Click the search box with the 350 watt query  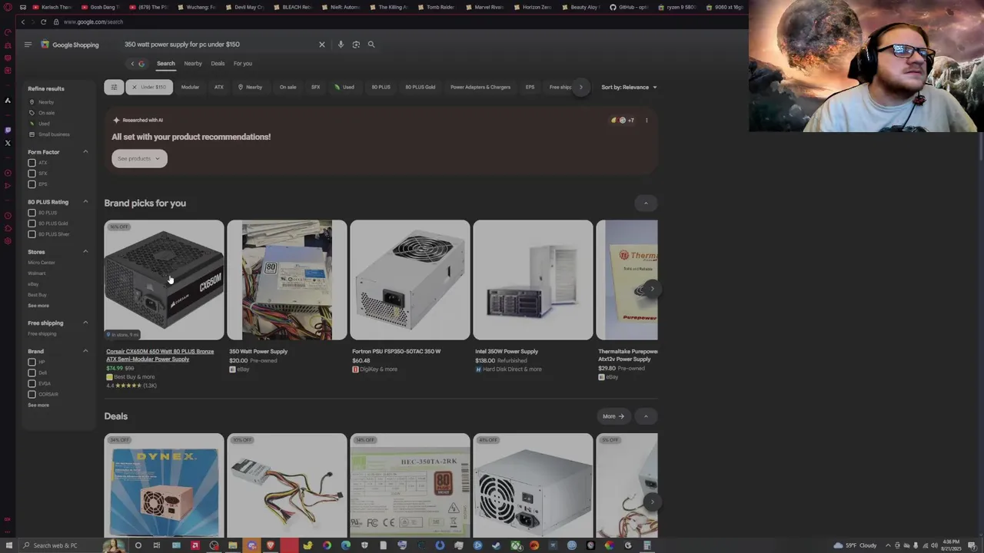click(x=219, y=45)
